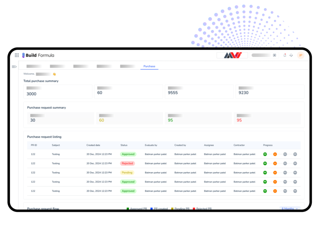Sort by the Subject column header
320x228 pixels.
(56, 145)
